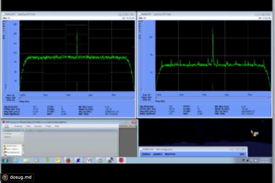Click the taskbar icon right of VNC
Image resolution: width=275 pixels, height=183 pixels.
click(x=100, y=160)
